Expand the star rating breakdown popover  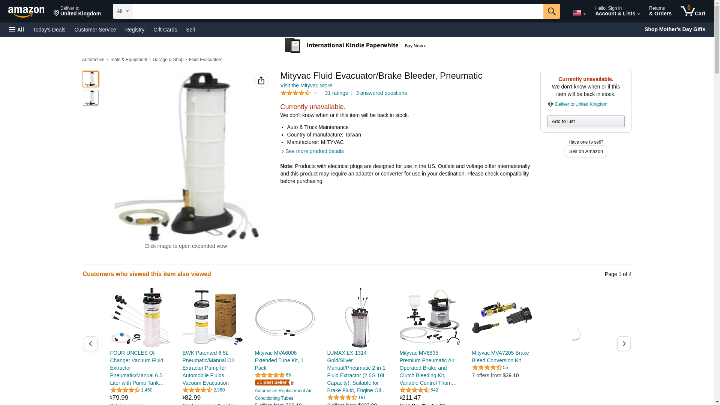pyautogui.click(x=298, y=93)
